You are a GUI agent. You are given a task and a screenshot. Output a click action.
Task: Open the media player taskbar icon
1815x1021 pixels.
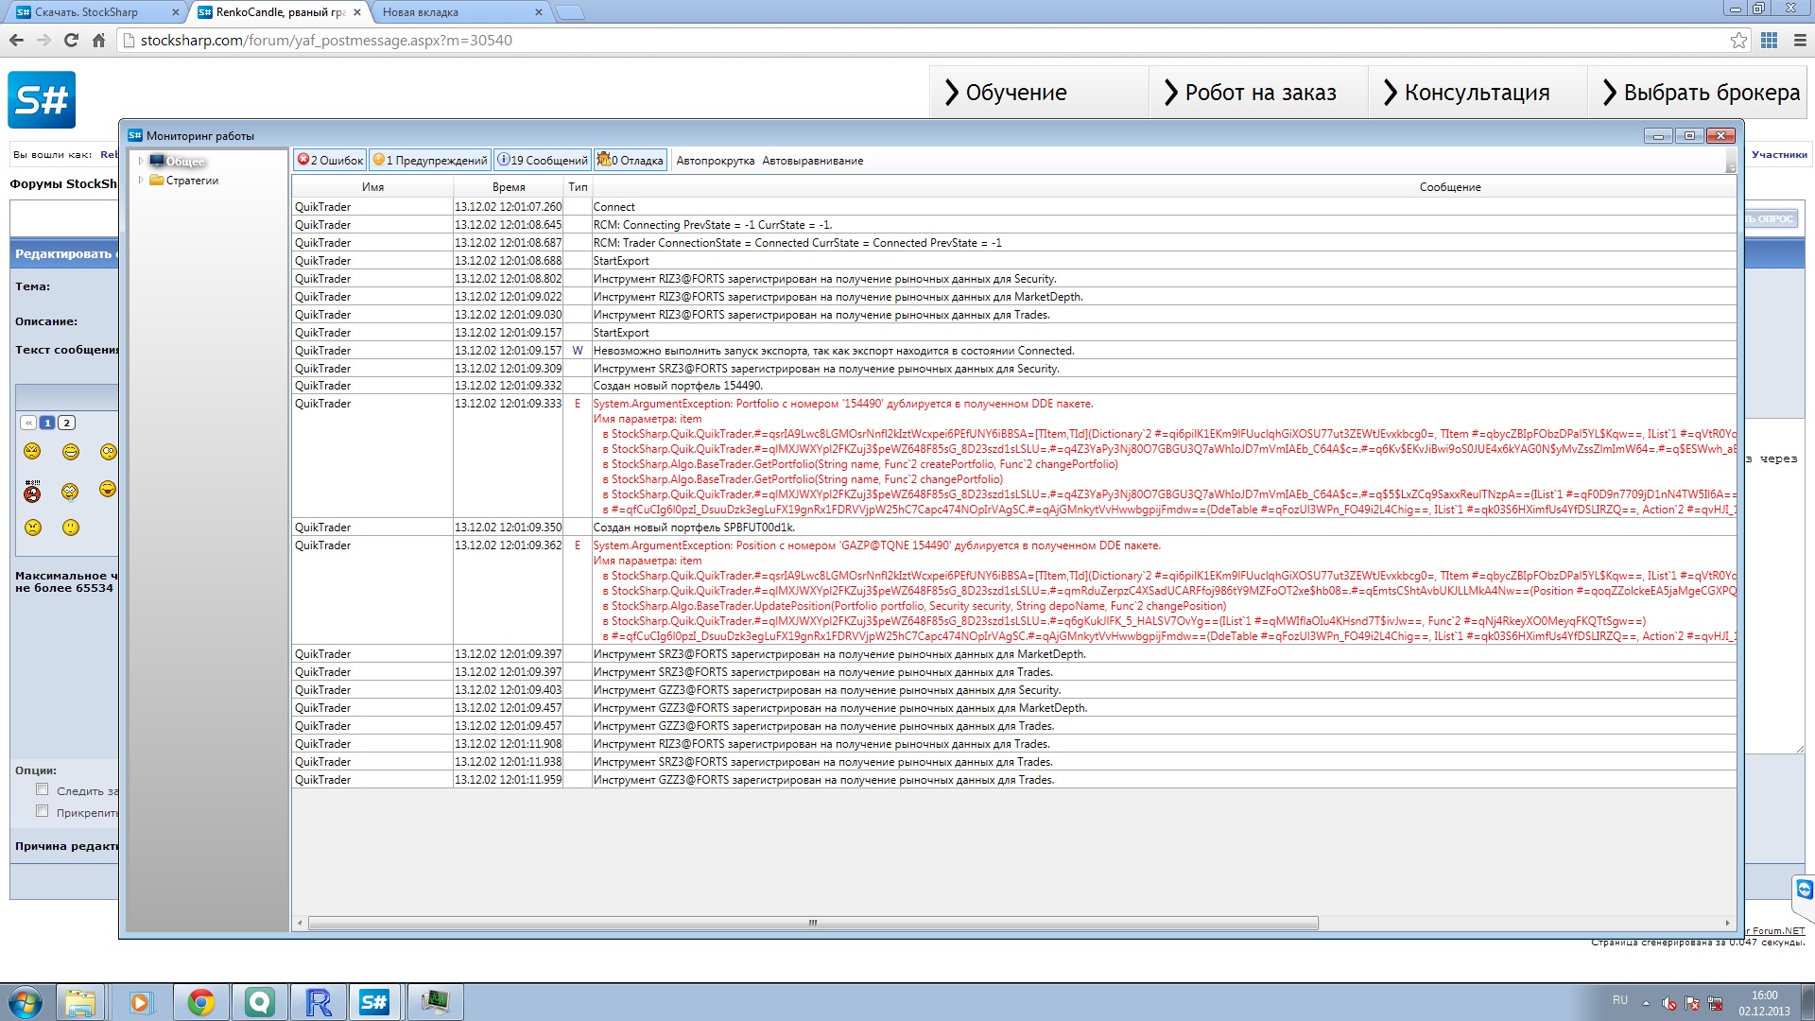[x=140, y=1002]
